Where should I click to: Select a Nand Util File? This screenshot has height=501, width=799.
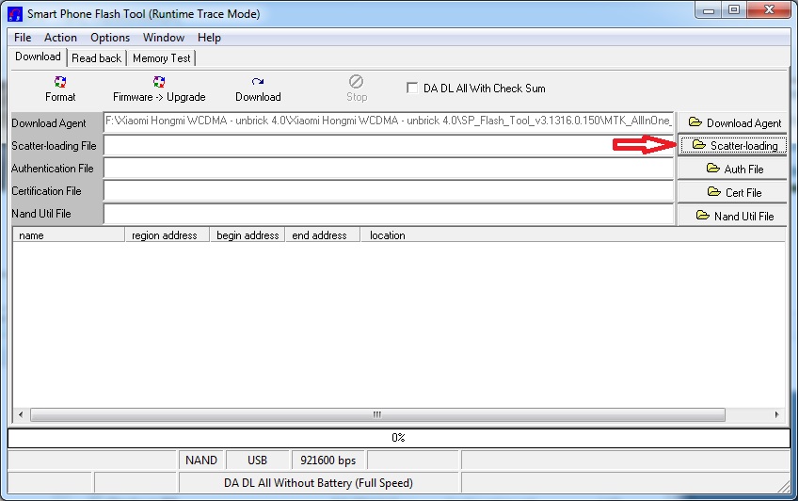click(x=733, y=216)
